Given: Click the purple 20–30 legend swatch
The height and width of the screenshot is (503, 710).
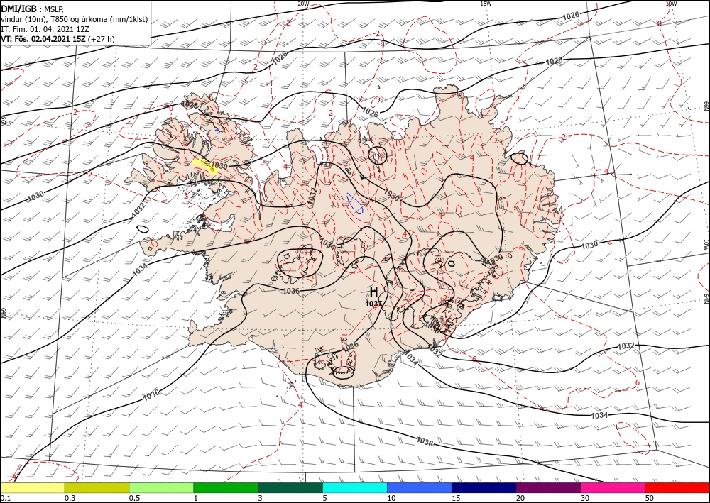Looking at the screenshot, I should (x=548, y=487).
